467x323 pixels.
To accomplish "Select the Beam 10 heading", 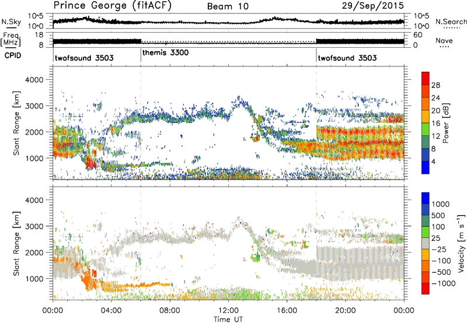I will coord(228,6).
